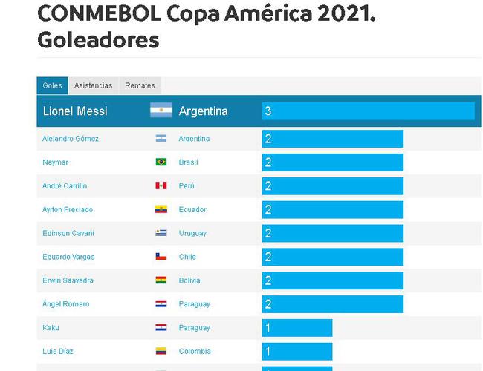Click the Chile flag next to Eduardo Vargas
The height and width of the screenshot is (371, 483).
pyautogui.click(x=161, y=257)
